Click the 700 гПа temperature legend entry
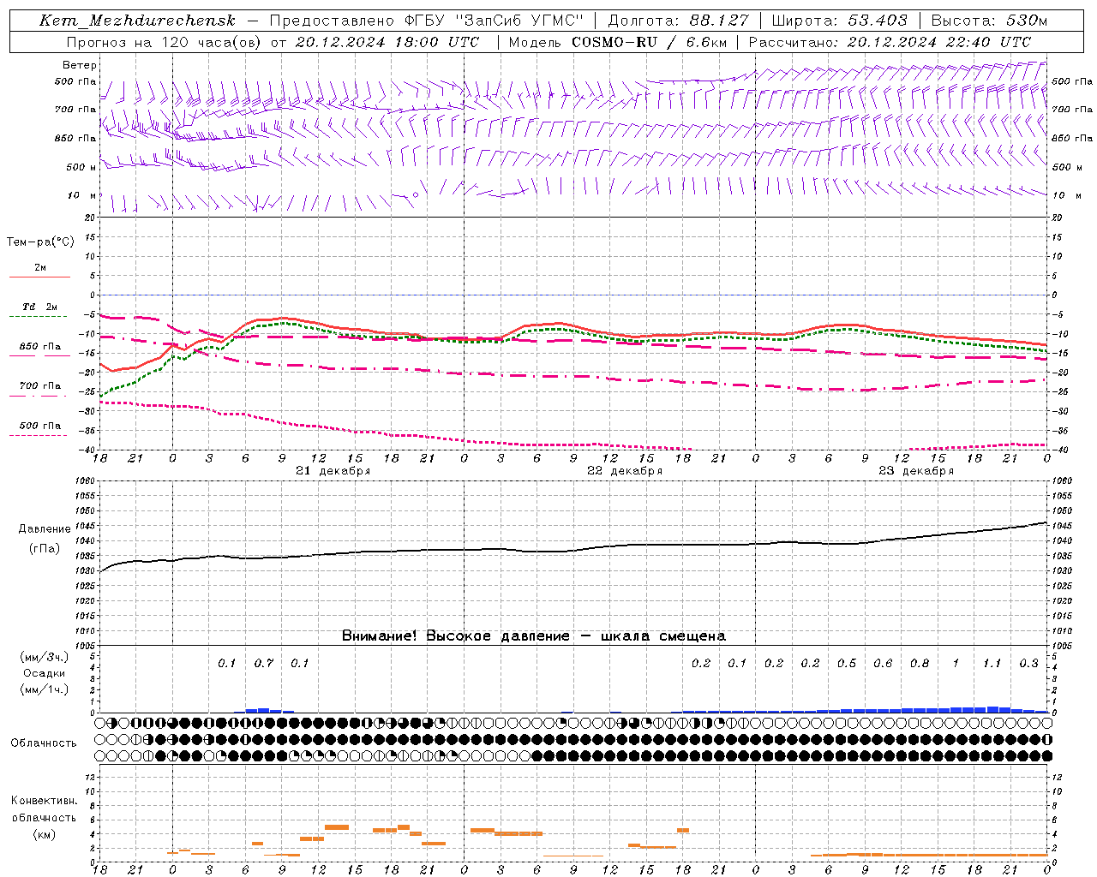Viewport: 1097px width, 877px height. tap(39, 386)
